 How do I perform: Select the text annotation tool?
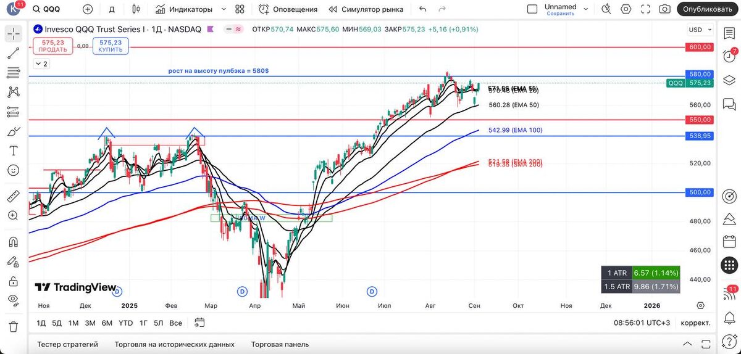click(13, 150)
